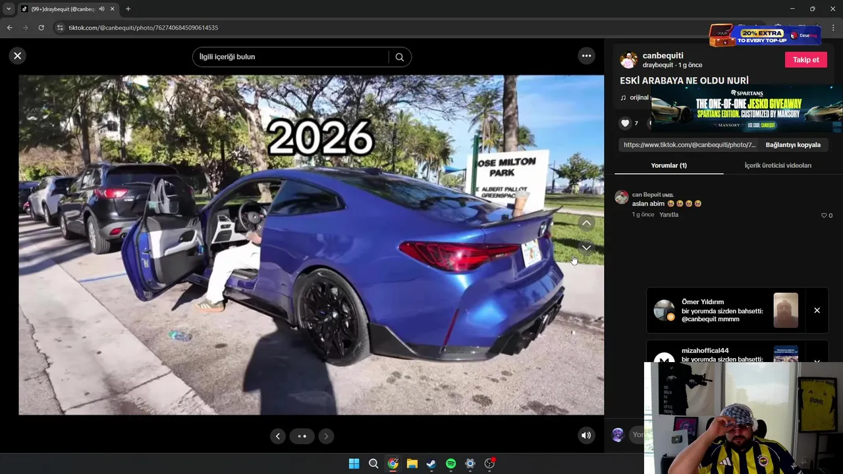
Task: Open the canbequiti username link
Action: 663,55
